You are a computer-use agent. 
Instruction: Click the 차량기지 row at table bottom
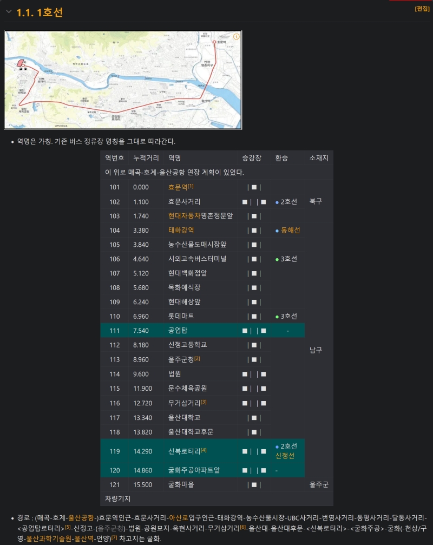(x=216, y=499)
